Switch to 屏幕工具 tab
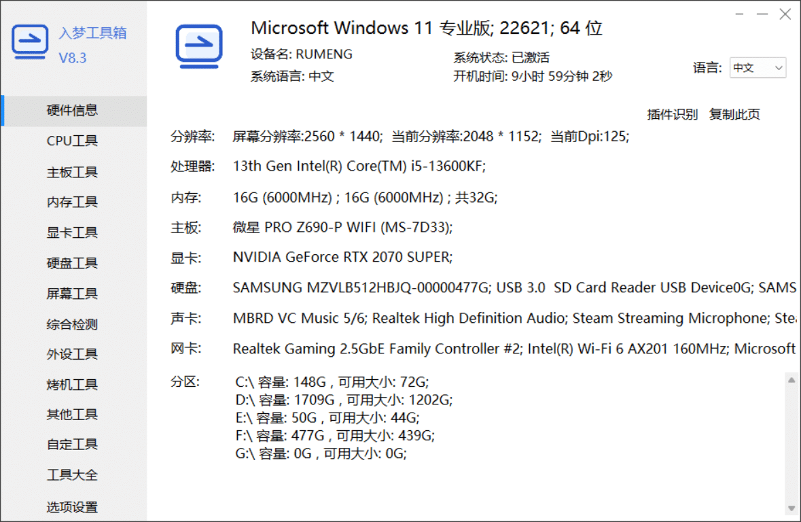Viewport: 801px width, 522px height. [x=73, y=294]
